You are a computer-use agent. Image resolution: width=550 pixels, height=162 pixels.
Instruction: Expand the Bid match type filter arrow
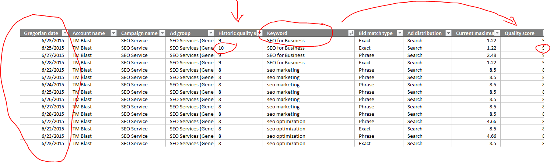[400, 33]
